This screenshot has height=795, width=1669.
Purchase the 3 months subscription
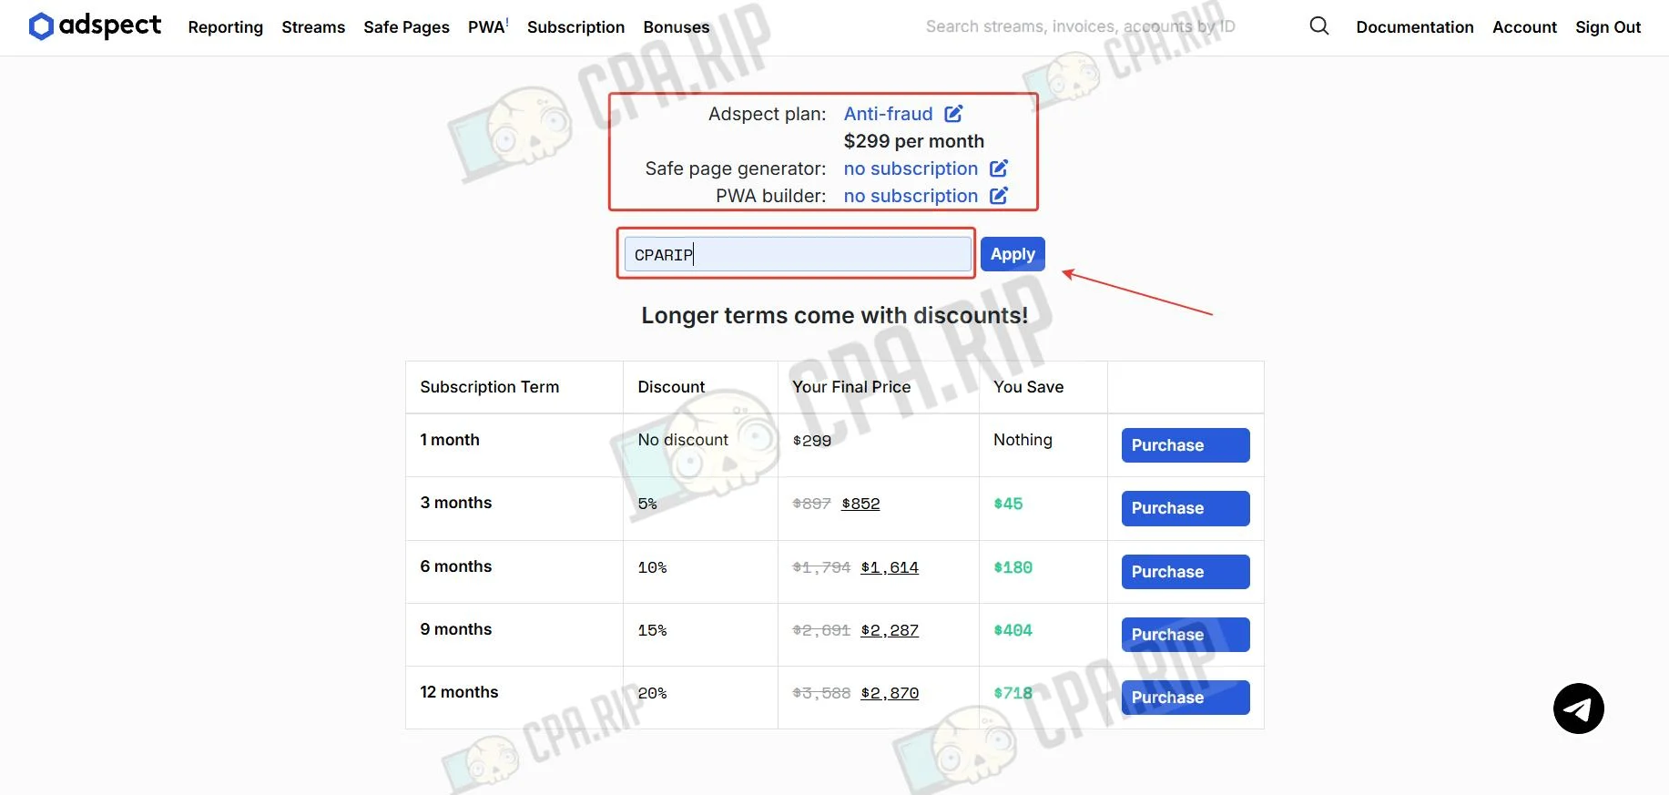point(1186,508)
